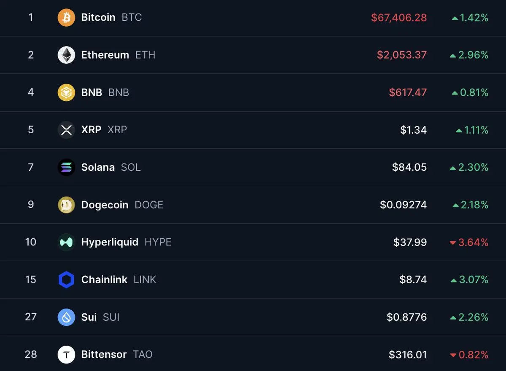Click the TAO ticker symbol text
This screenshot has width=506, height=371.
(143, 355)
